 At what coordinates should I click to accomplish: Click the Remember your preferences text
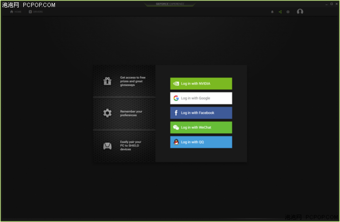(x=131, y=113)
